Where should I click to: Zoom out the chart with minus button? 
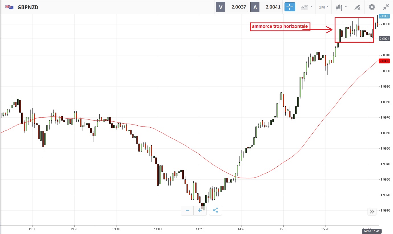click(187, 210)
